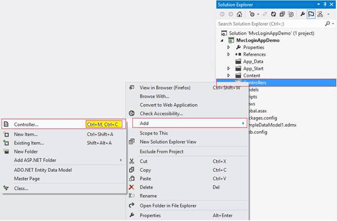Click Paste in the context menu
Image resolution: width=337 pixels, height=221 pixels.
point(186,178)
